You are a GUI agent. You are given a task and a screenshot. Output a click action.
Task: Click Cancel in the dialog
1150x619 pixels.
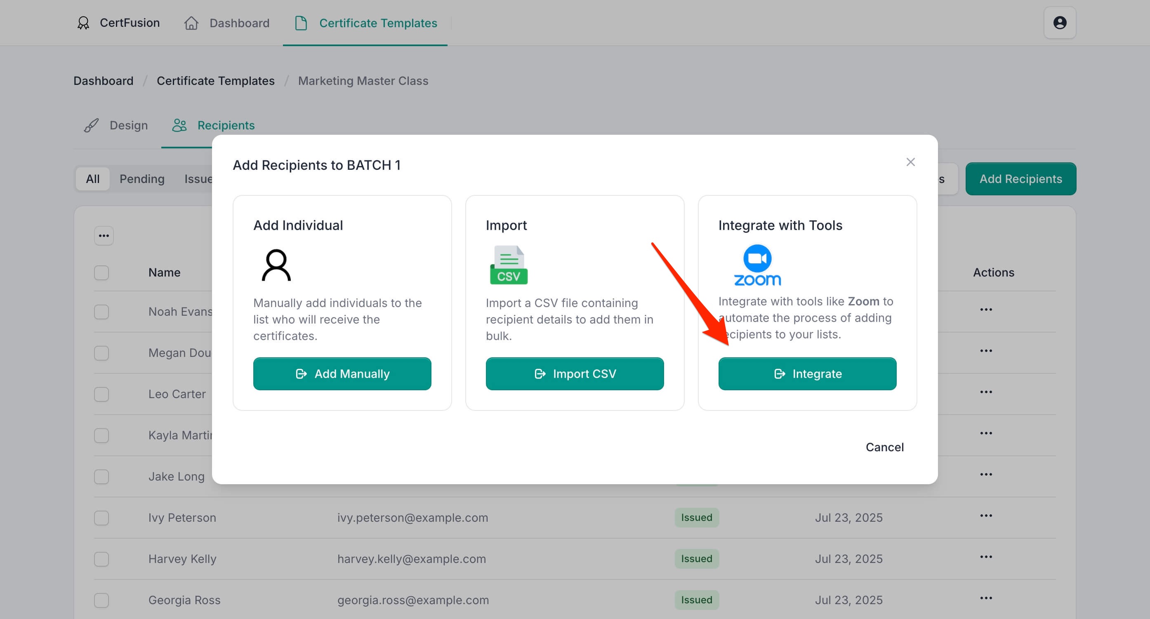click(x=884, y=447)
